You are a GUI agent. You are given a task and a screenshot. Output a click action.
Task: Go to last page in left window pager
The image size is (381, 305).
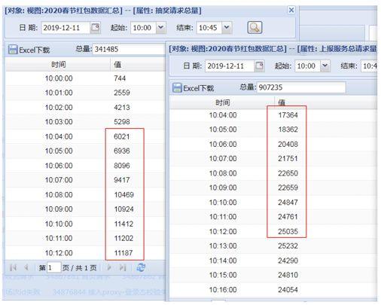123,267
